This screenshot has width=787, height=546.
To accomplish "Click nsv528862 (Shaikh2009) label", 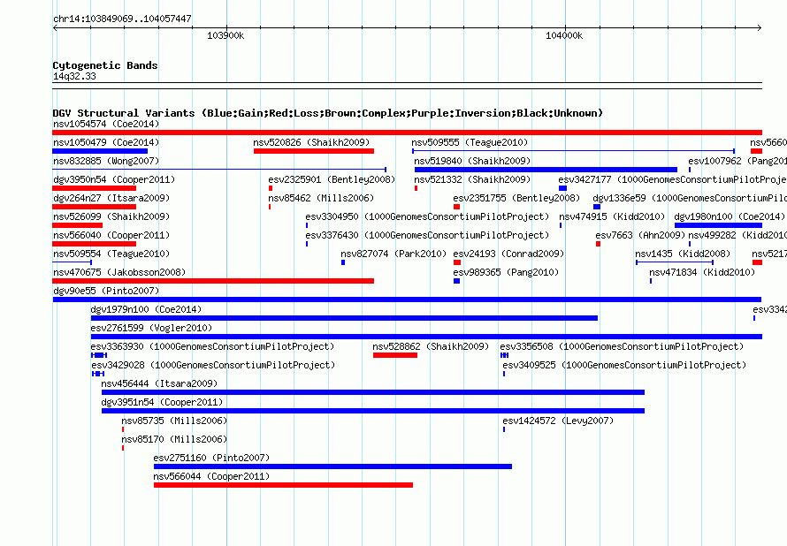I will (x=431, y=346).
